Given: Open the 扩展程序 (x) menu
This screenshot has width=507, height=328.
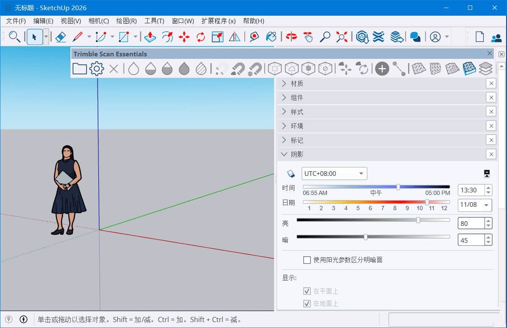Looking at the screenshot, I should [x=218, y=21].
